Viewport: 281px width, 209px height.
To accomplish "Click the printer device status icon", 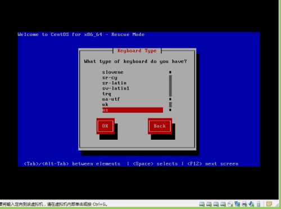I will (244, 204).
